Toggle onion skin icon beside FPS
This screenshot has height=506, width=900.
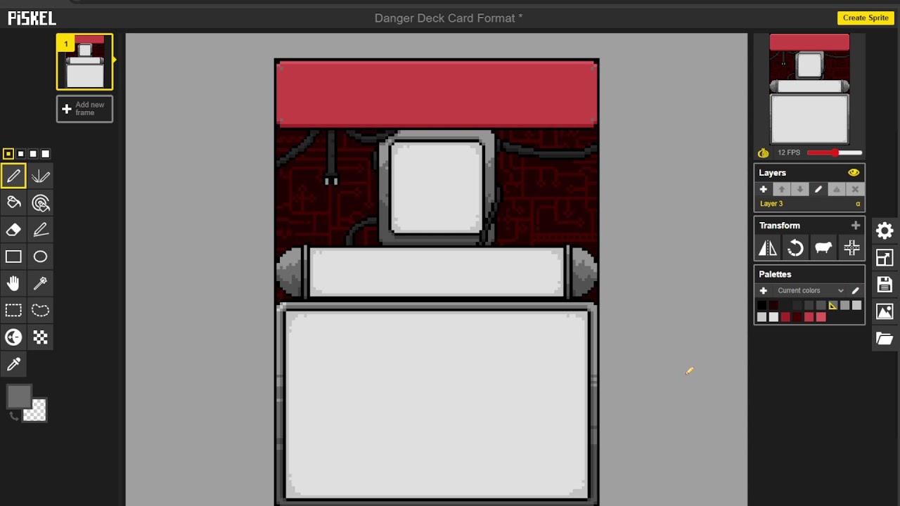[x=763, y=153]
